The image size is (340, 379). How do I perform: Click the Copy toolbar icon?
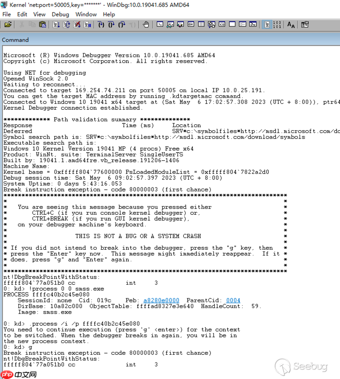click(x=32, y=24)
